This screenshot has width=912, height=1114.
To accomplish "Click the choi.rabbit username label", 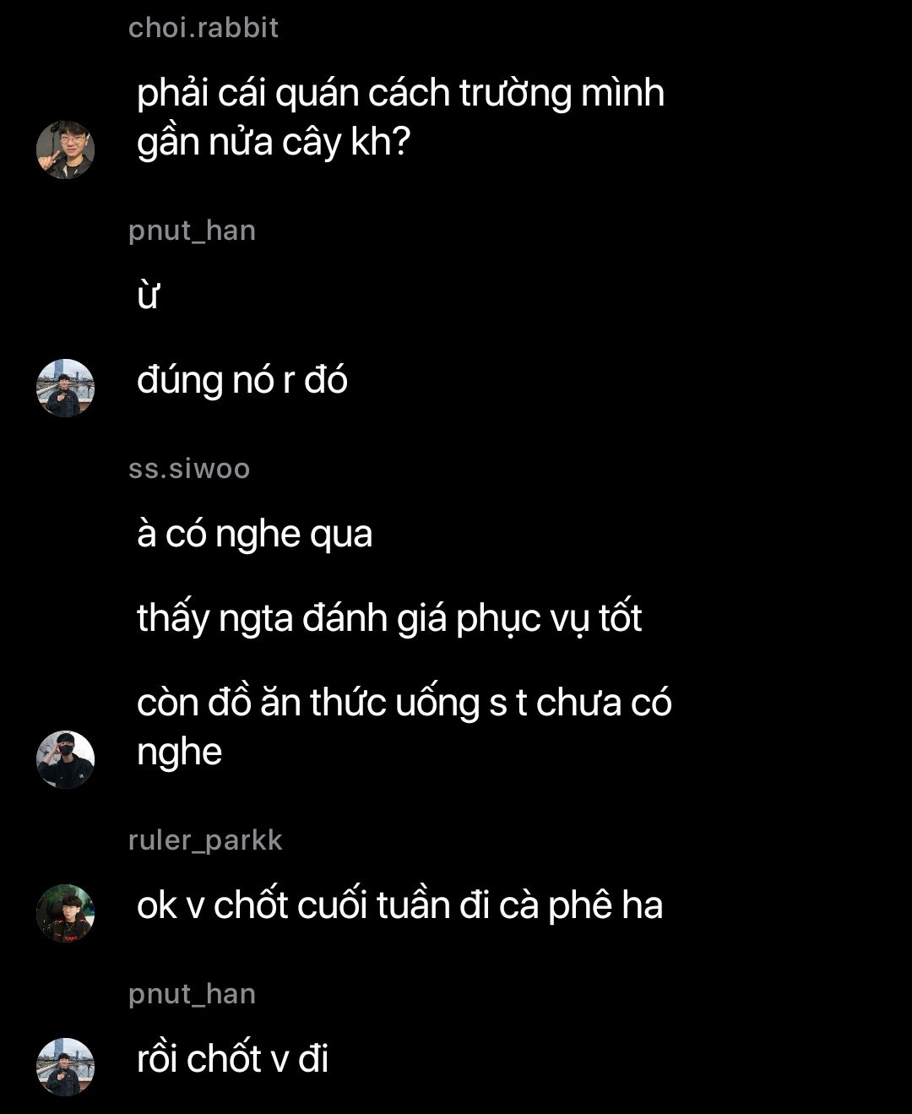I will pos(203,28).
